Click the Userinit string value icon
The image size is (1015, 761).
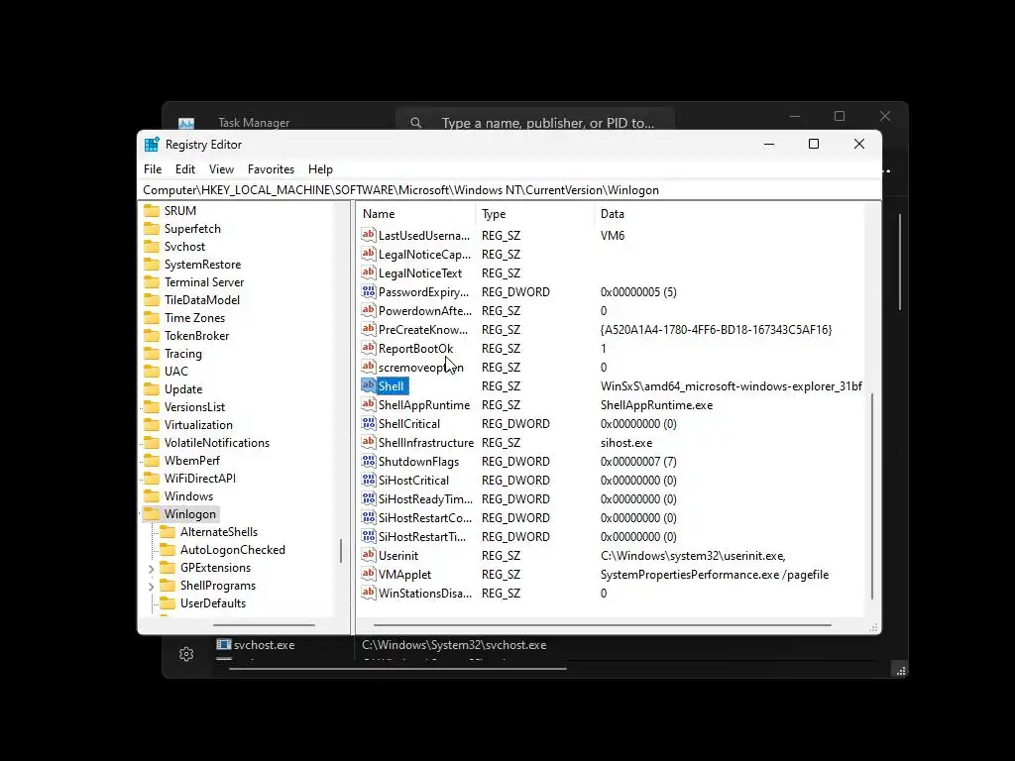369,555
